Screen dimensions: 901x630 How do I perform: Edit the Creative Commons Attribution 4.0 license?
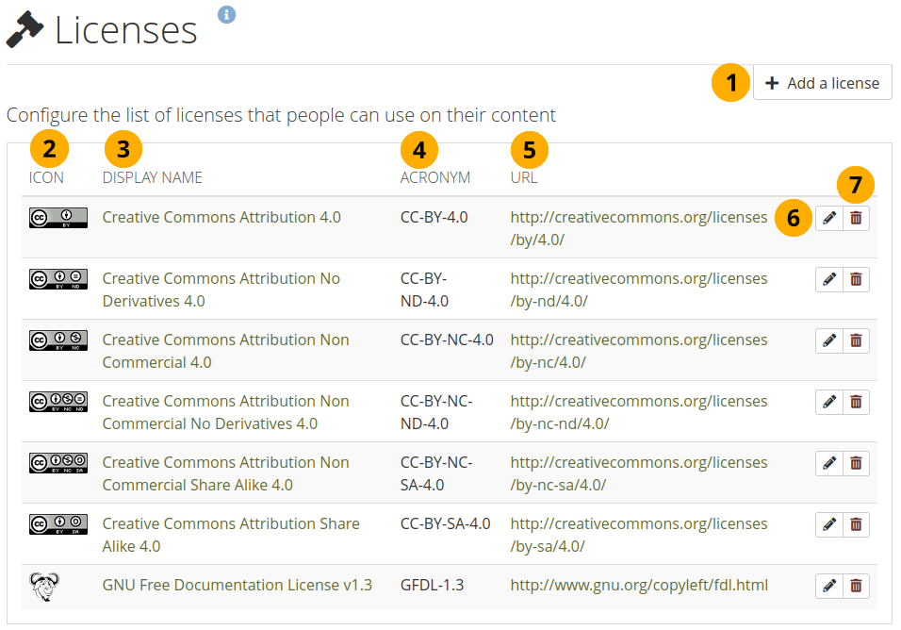tap(829, 218)
